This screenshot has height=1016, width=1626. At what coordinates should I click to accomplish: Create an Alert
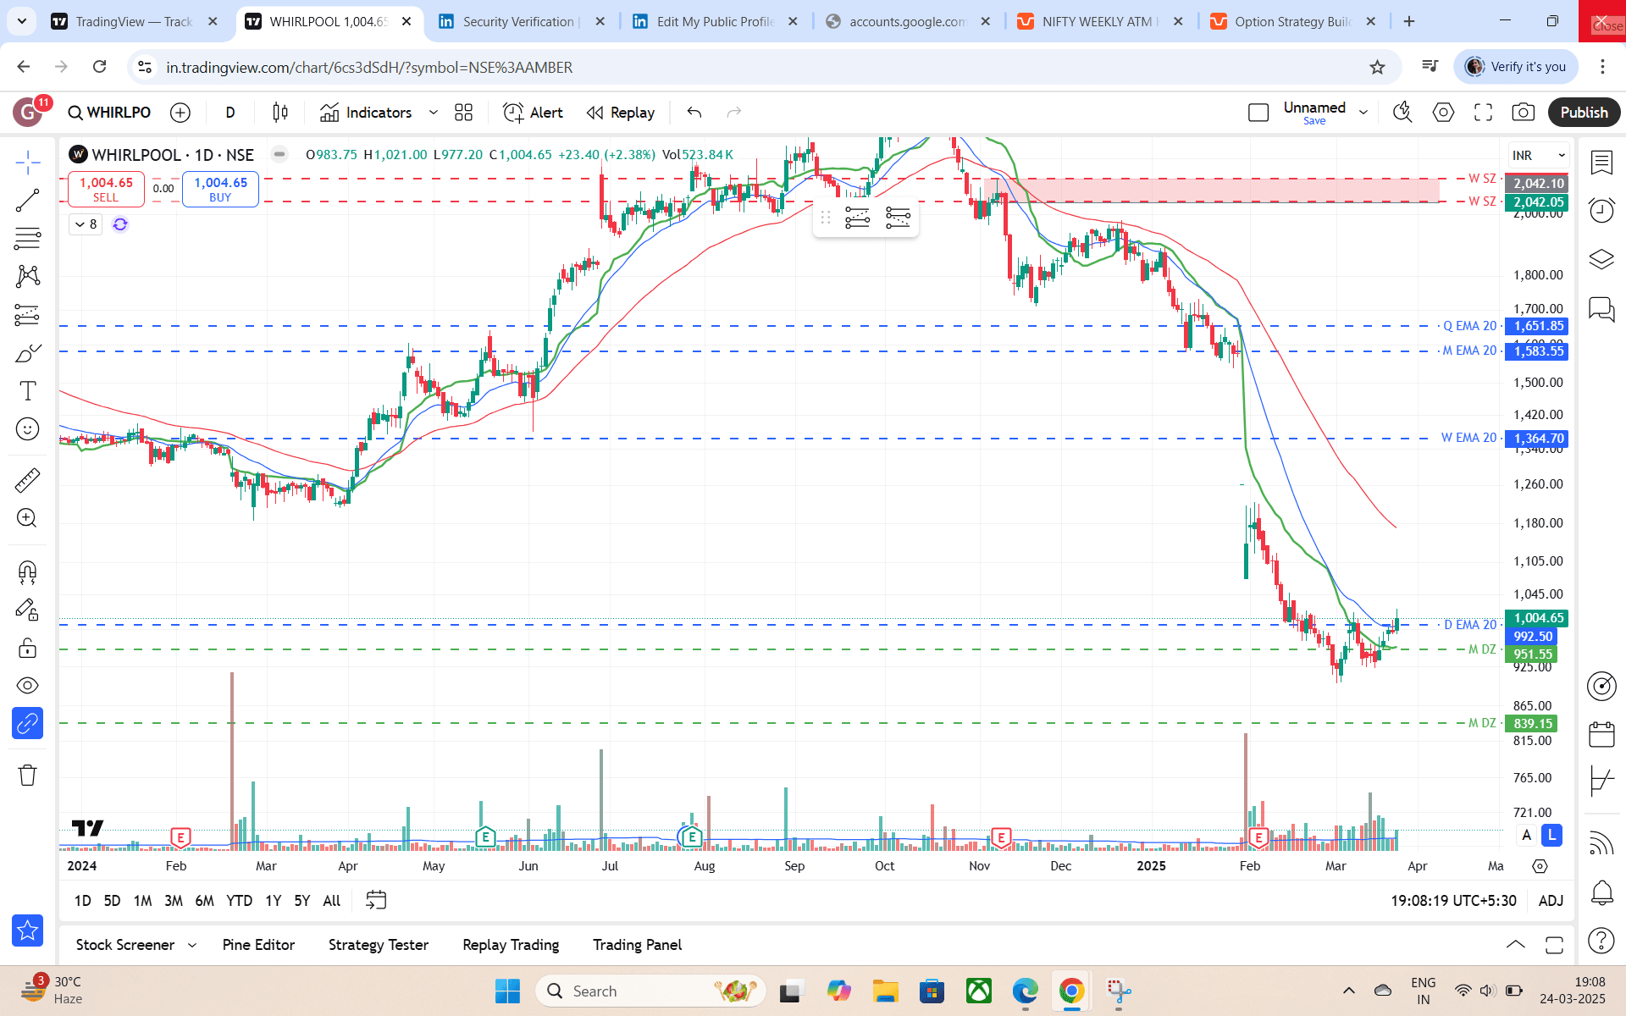coord(533,113)
